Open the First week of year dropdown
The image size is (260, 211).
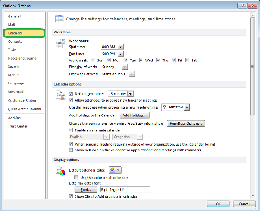[132, 74]
